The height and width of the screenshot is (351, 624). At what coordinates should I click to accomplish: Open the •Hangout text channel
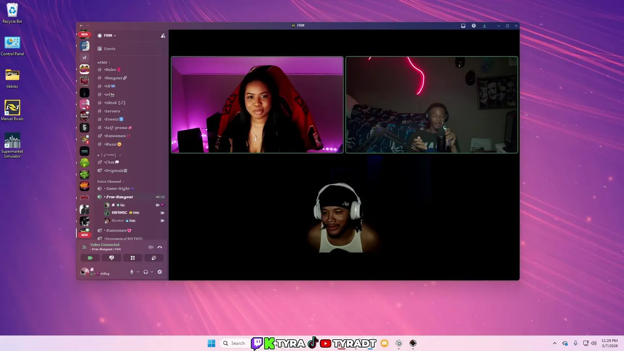131,78
